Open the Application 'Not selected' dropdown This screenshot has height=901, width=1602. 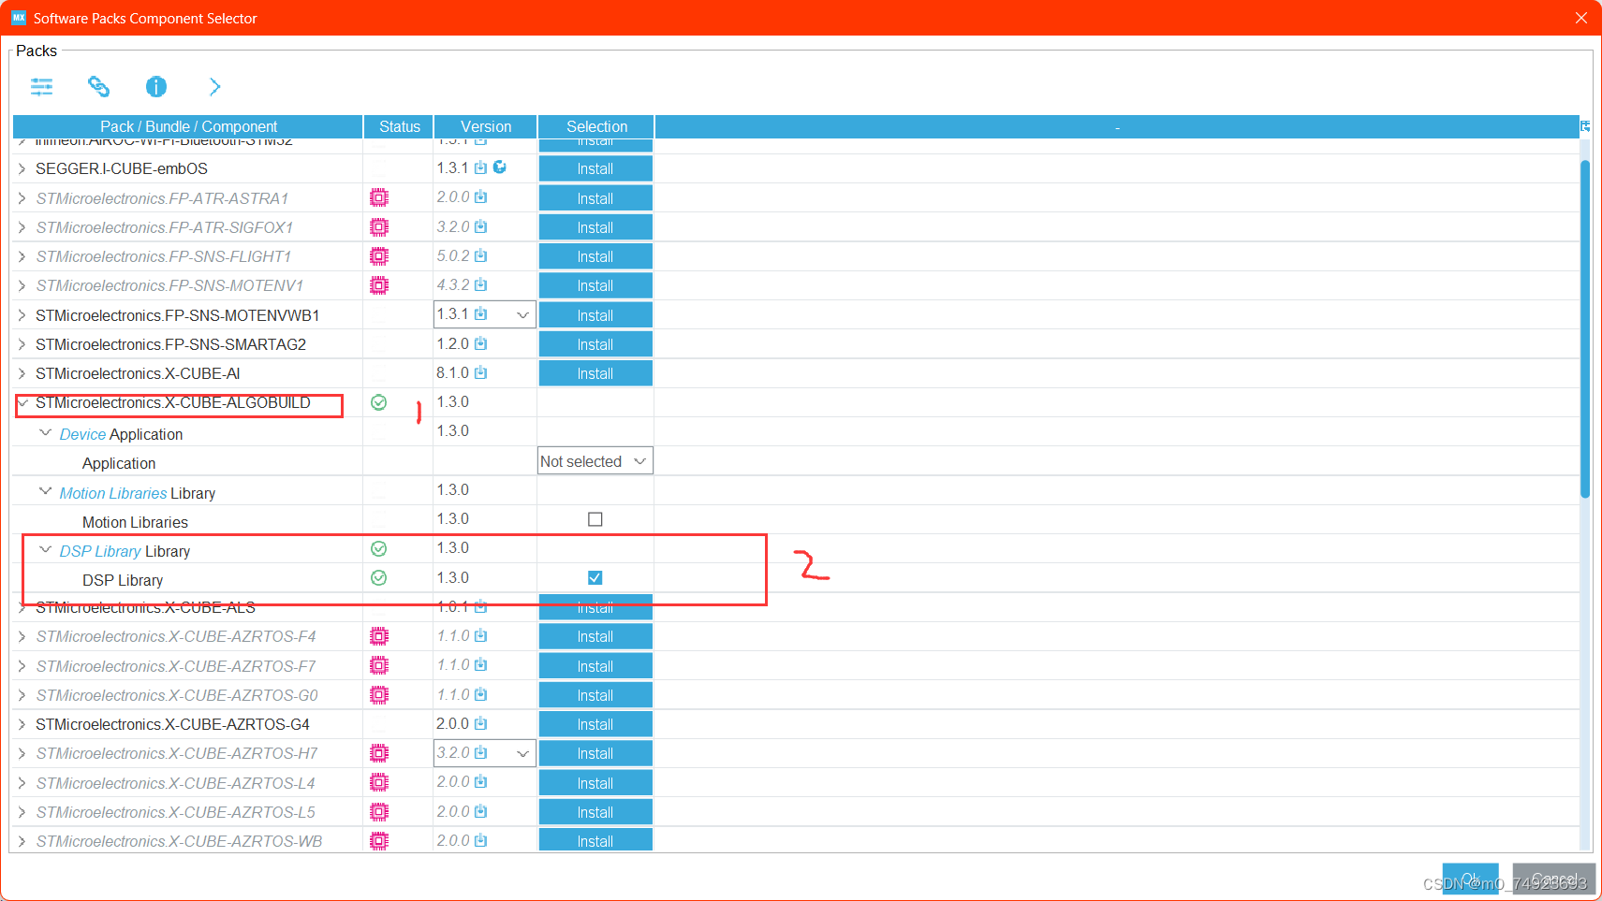pyautogui.click(x=595, y=461)
